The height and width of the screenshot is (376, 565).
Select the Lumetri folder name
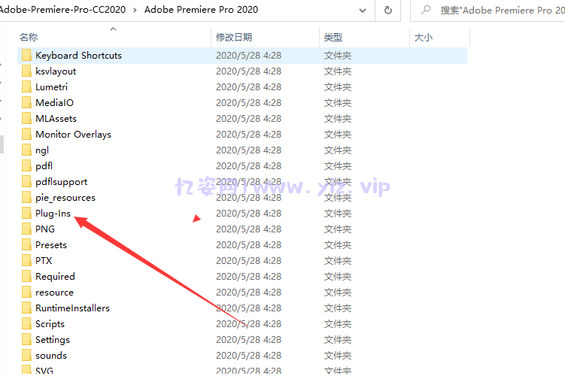pos(51,87)
